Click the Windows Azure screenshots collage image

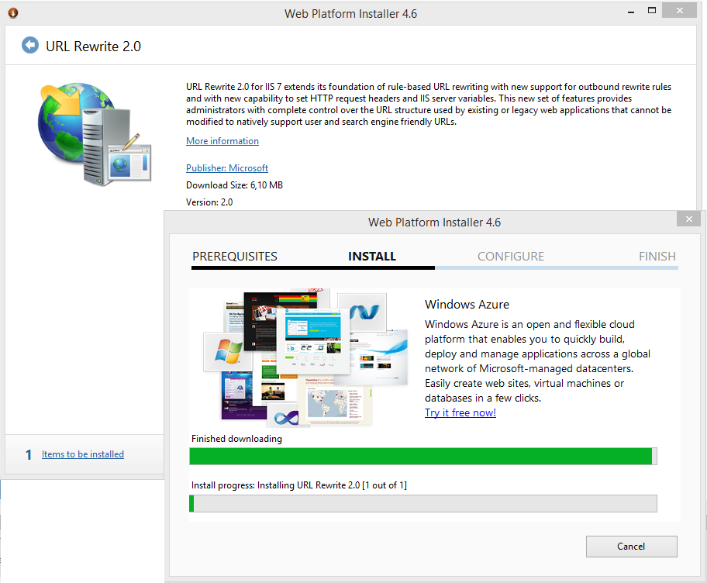click(305, 358)
